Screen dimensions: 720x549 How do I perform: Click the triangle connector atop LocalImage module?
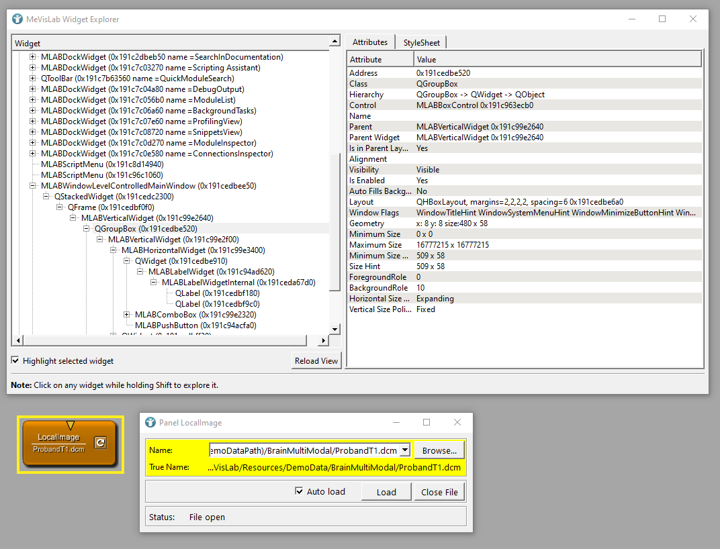(x=71, y=425)
